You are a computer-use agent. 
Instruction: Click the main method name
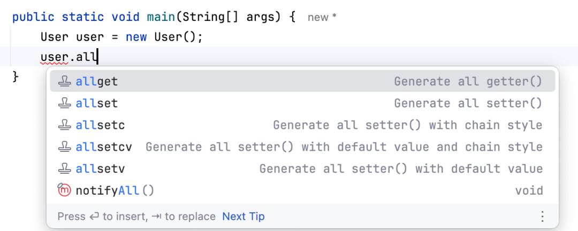[161, 17]
